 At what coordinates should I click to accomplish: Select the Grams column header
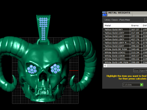[x=136, y=25]
